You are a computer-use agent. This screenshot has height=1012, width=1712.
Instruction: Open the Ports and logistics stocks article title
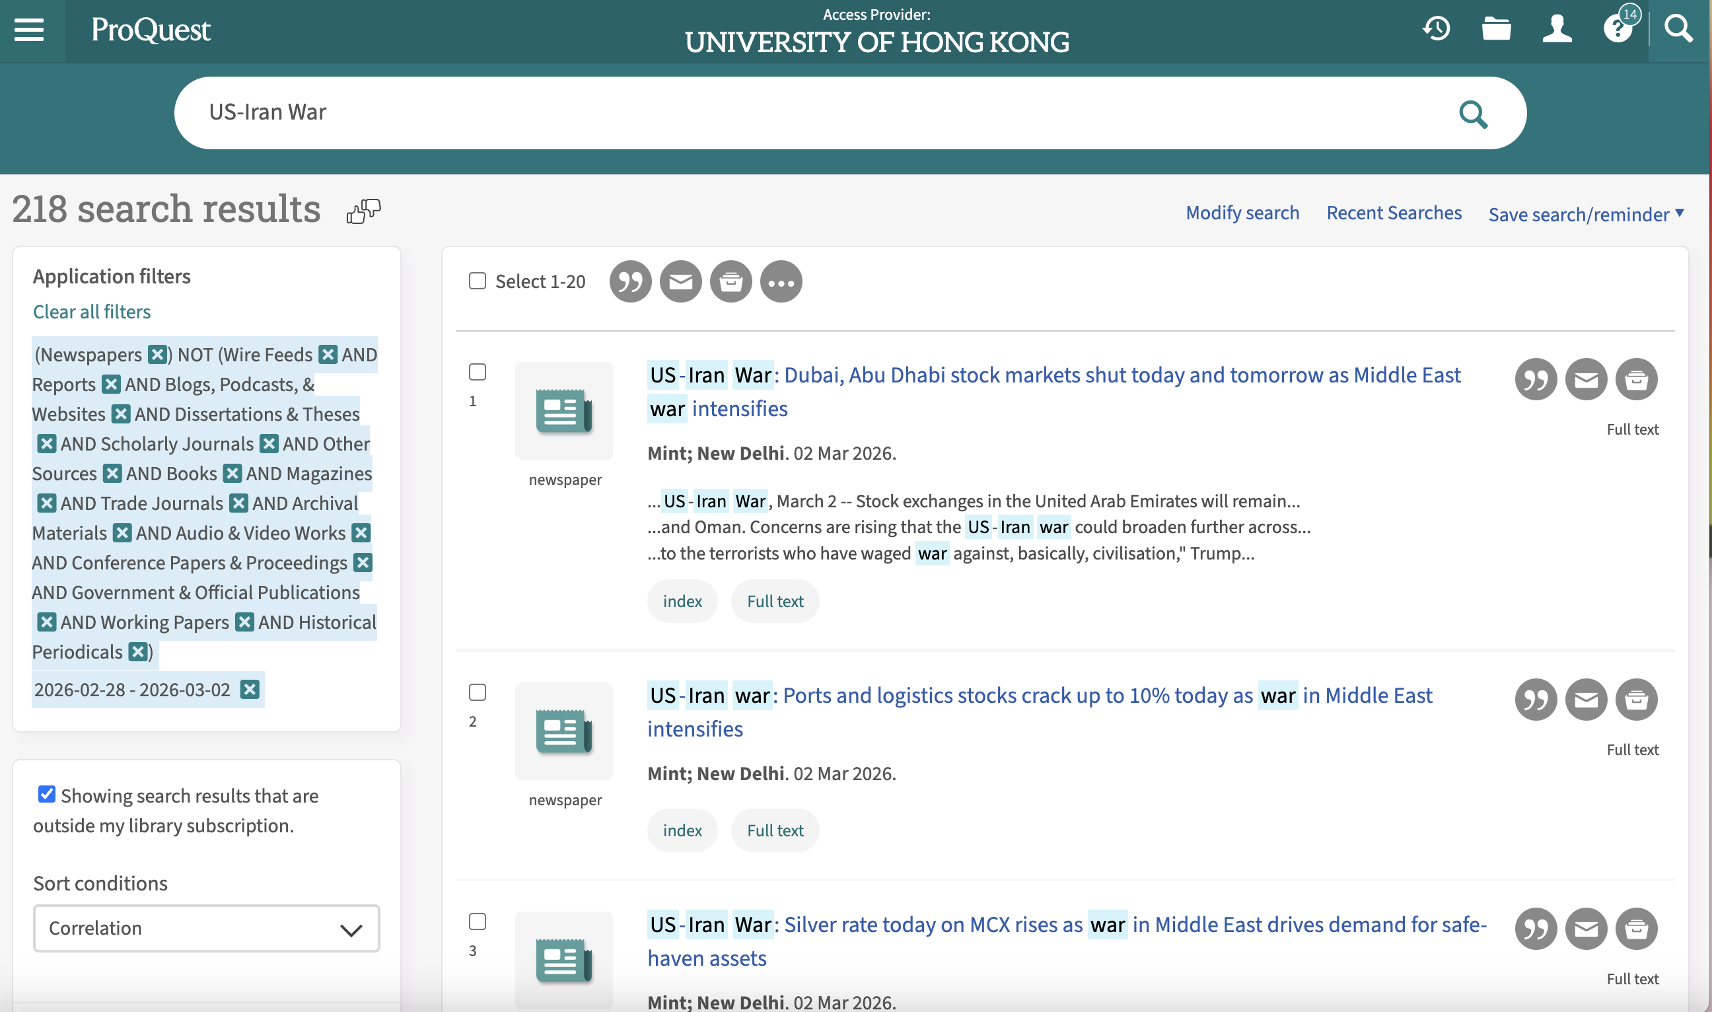click(x=1040, y=712)
